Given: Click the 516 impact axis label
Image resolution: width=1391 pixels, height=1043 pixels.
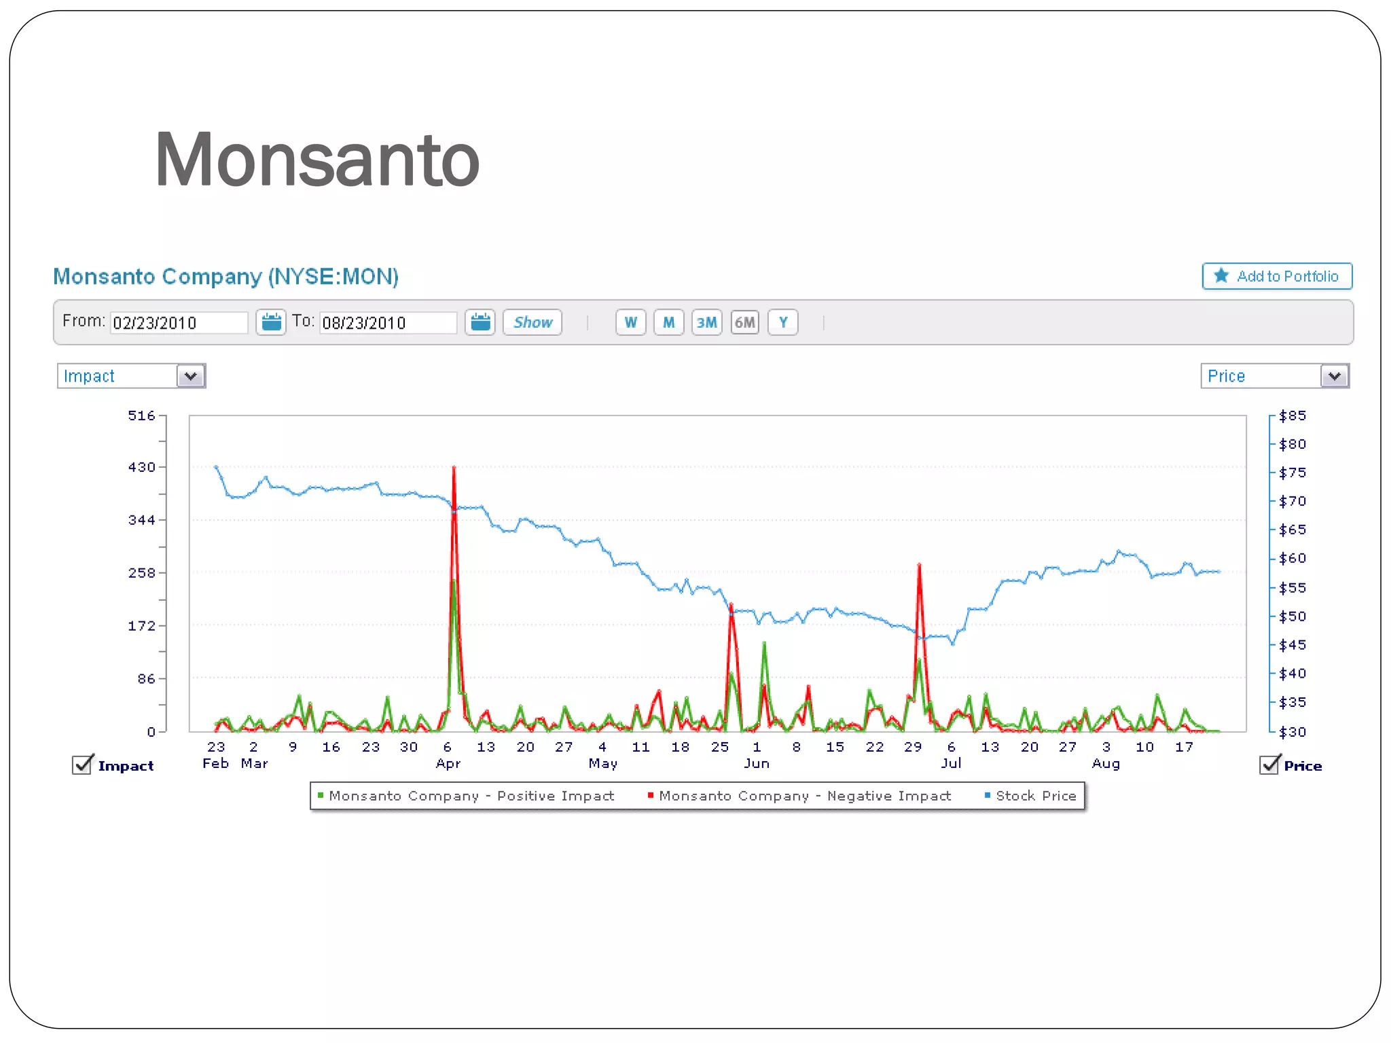Looking at the screenshot, I should click(141, 416).
